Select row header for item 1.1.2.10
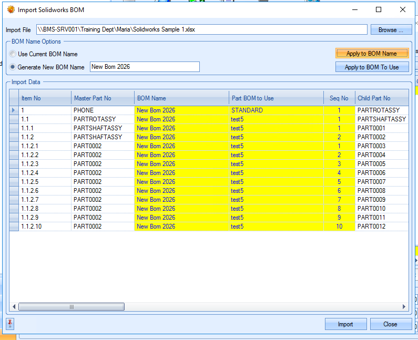The height and width of the screenshot is (340, 418). click(x=14, y=226)
